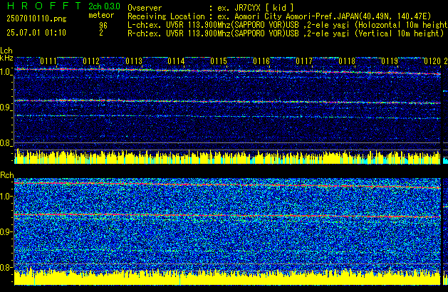Click the Rch 0.8 frequency tick label

(x=6, y=267)
